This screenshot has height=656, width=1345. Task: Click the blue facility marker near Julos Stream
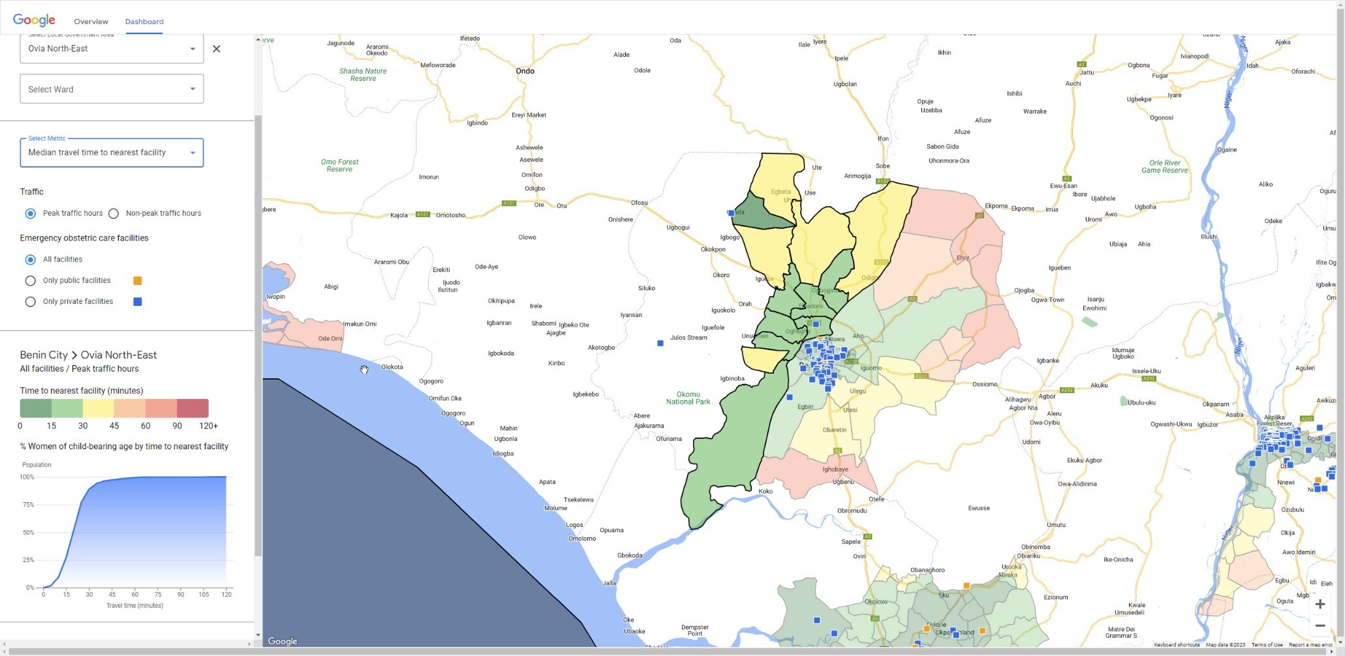pyautogui.click(x=660, y=343)
